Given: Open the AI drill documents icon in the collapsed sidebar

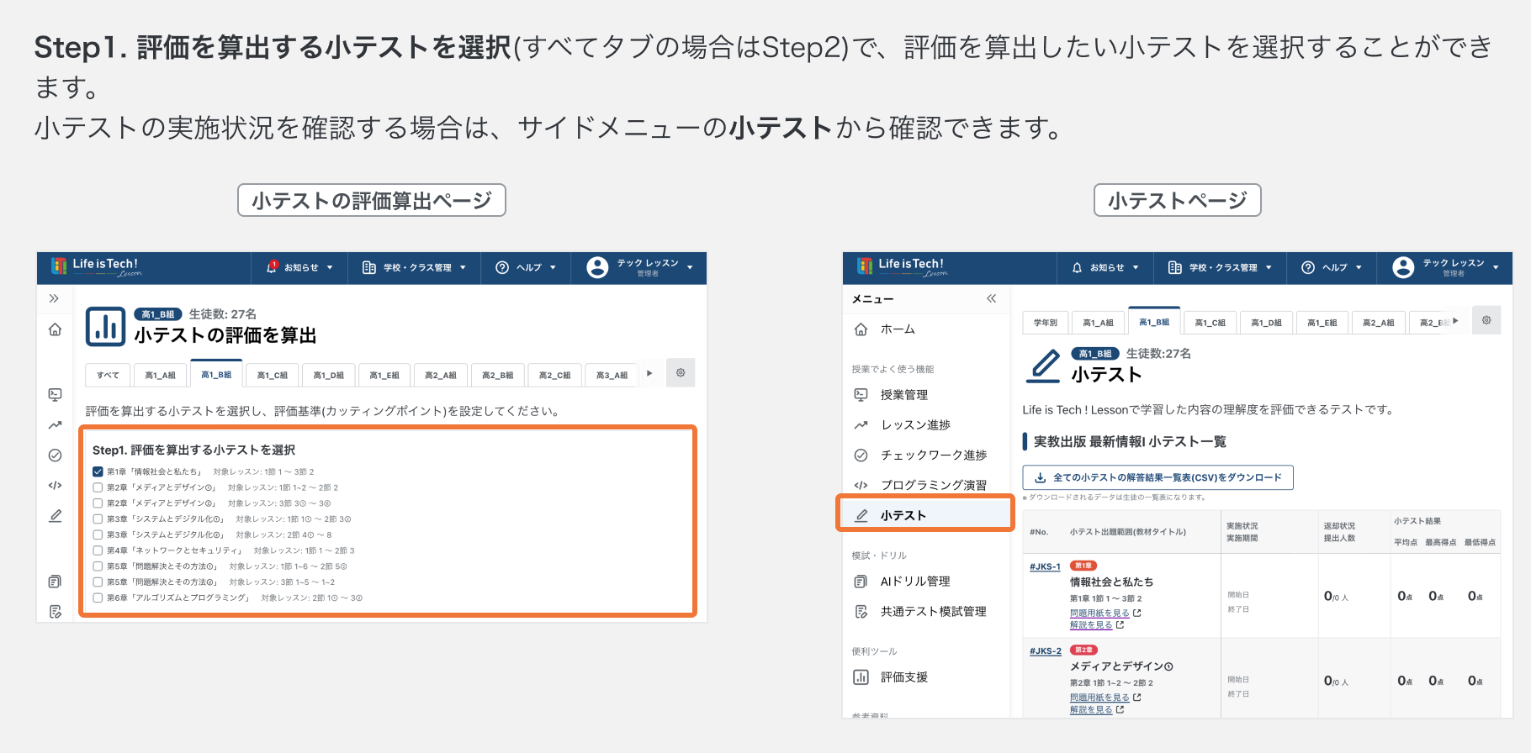Looking at the screenshot, I should pos(55,582).
